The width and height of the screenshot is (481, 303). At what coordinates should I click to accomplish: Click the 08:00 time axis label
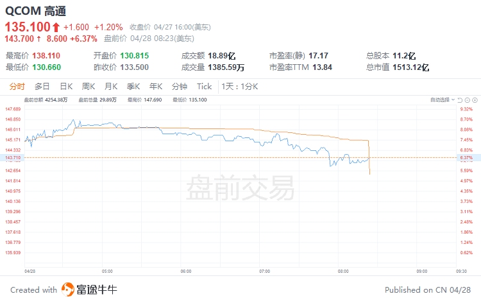(x=343, y=272)
